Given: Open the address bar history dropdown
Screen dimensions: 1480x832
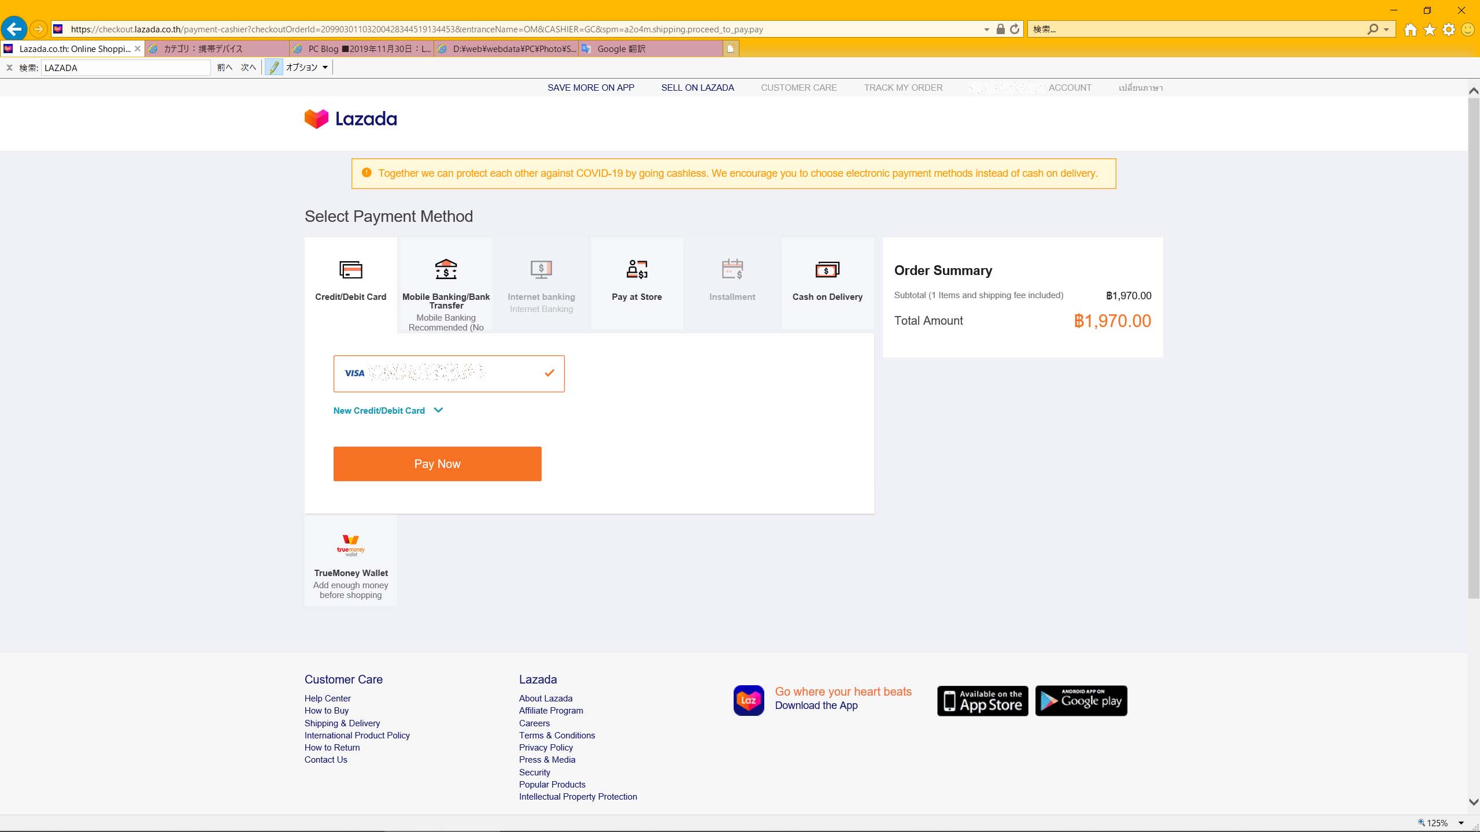Looking at the screenshot, I should 986,29.
